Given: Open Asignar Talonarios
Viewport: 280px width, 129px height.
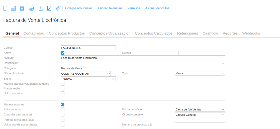Looking at the screenshot, I should pos(110,8).
